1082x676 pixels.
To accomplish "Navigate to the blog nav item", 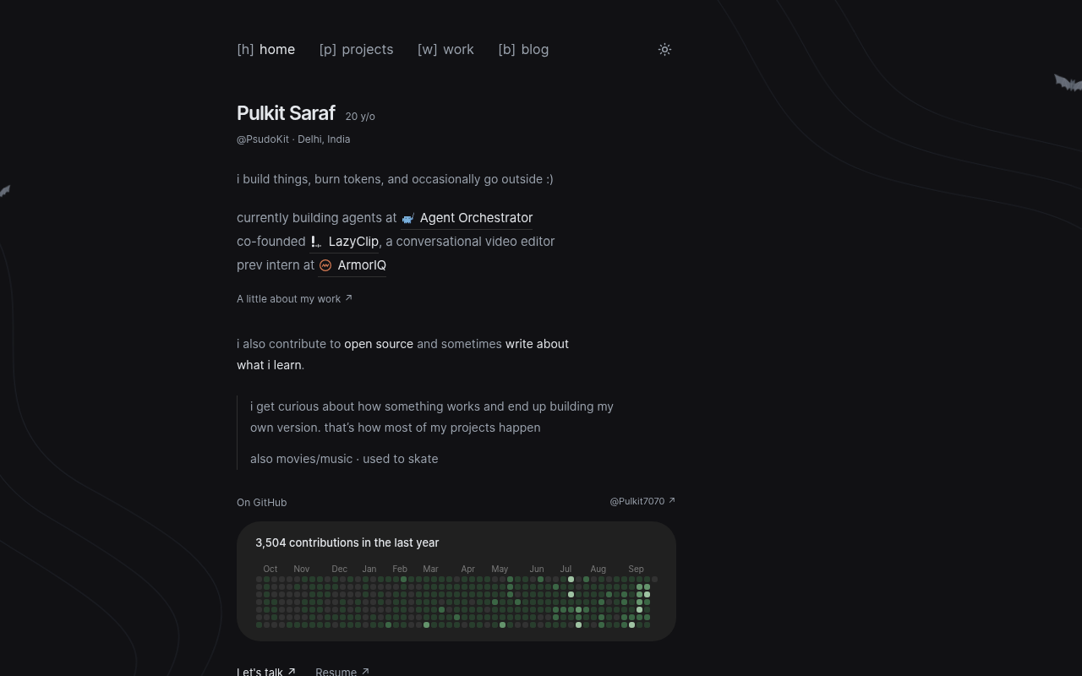I will (x=523, y=50).
